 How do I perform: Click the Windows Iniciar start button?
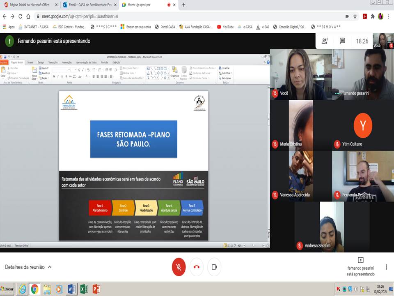tap(7, 289)
